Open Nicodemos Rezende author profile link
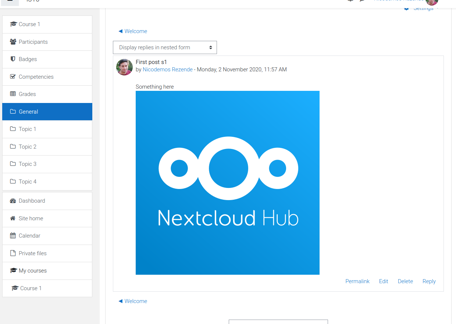 (168, 70)
